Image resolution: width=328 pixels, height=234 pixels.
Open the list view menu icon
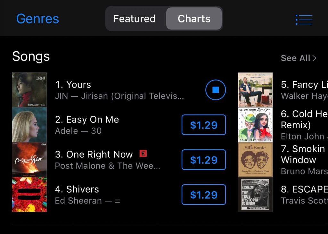(304, 20)
